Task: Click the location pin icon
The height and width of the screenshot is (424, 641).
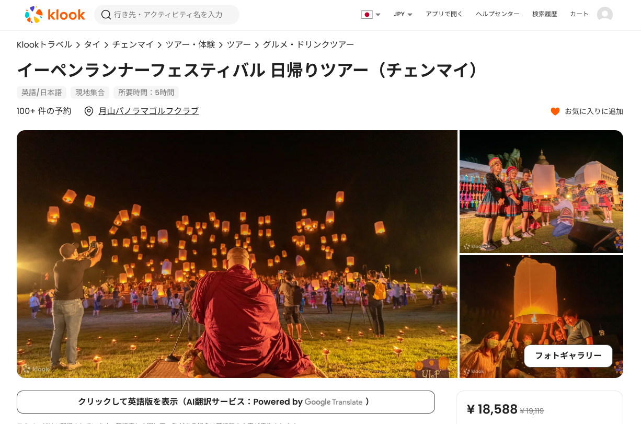Action: tap(89, 111)
